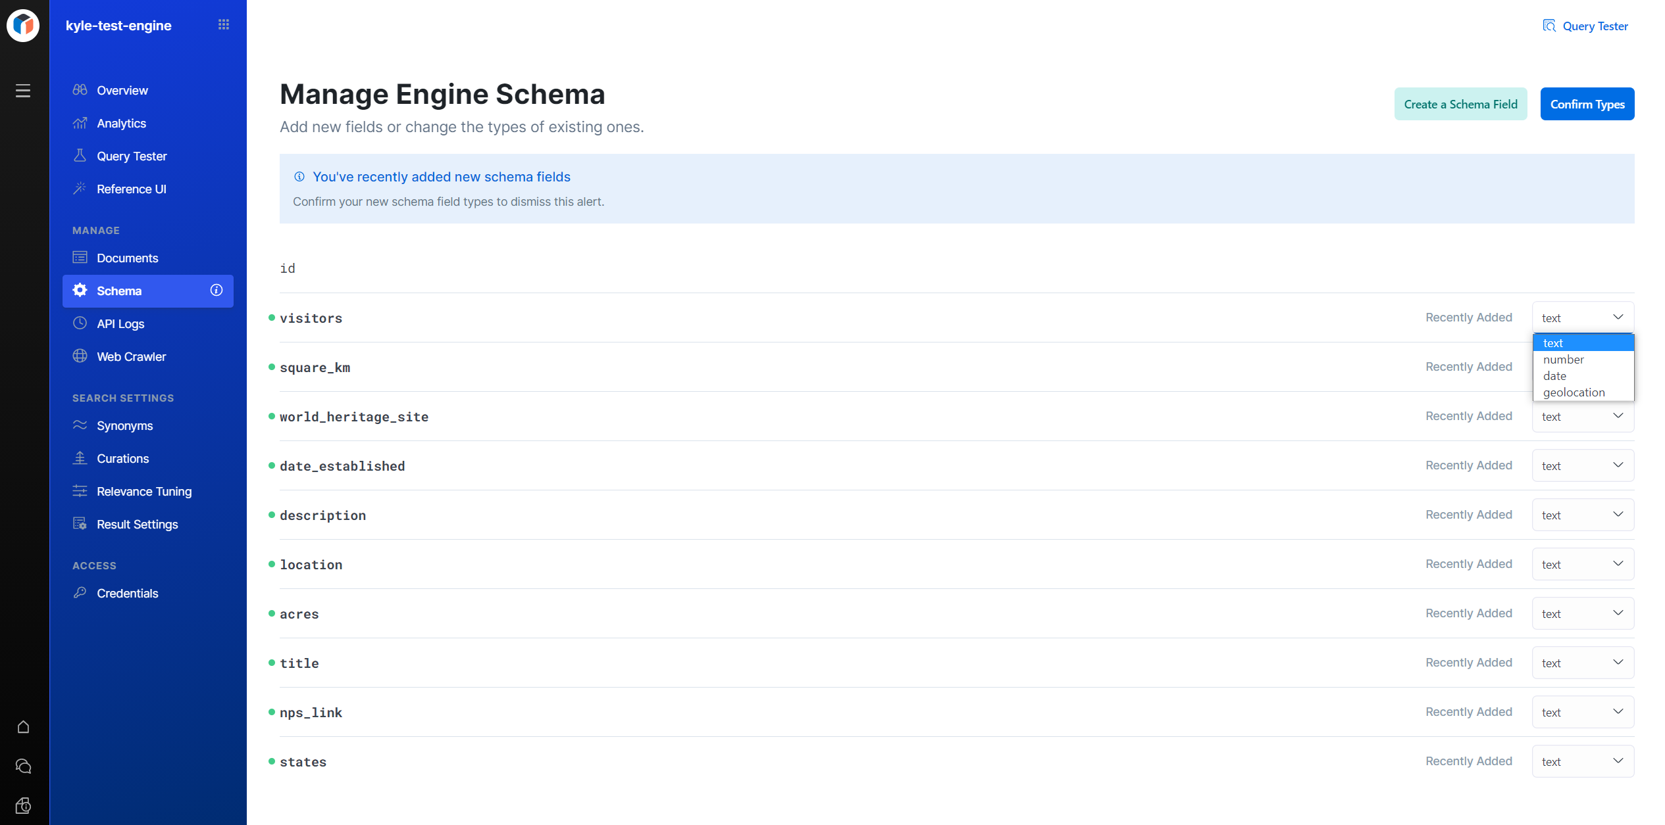The width and height of the screenshot is (1665, 825).
Task: Click the bottom-most icon in left rail
Action: click(23, 806)
